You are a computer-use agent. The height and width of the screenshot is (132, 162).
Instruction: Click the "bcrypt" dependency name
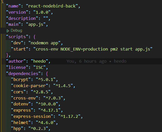21,80
